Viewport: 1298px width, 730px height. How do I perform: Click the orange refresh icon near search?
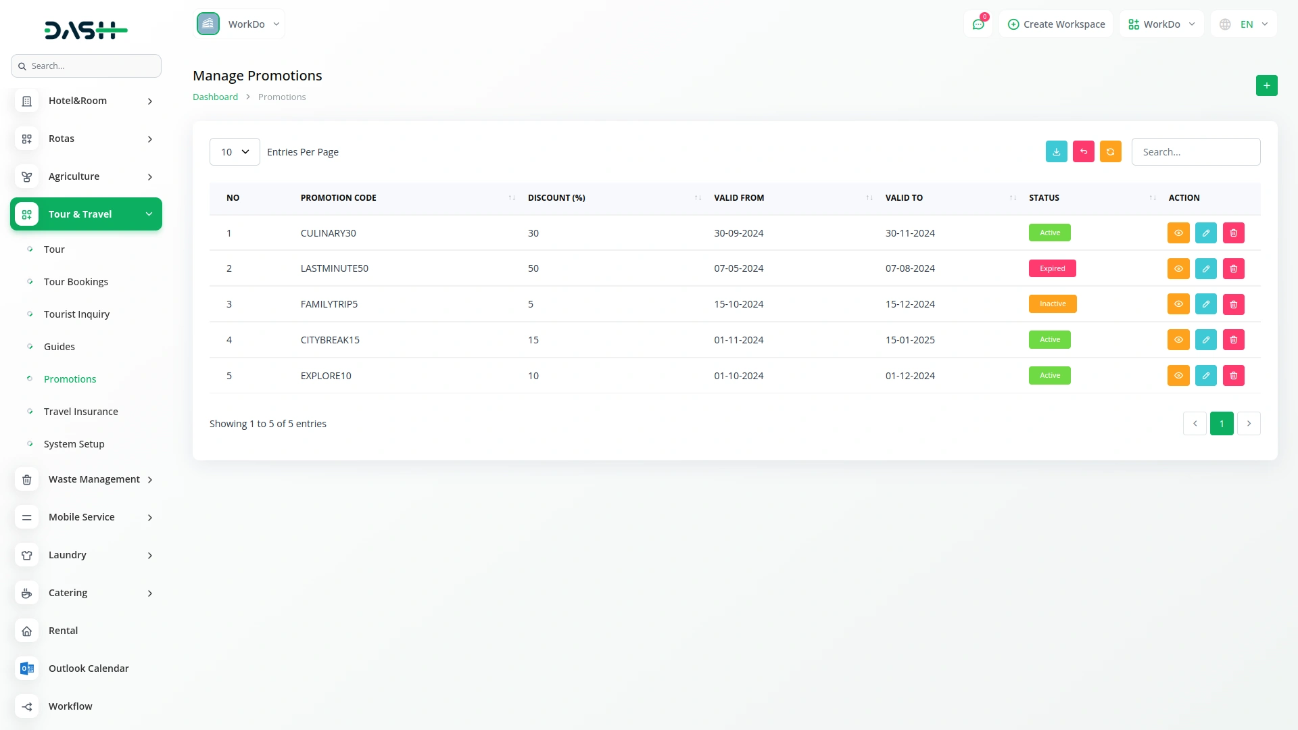coord(1110,151)
